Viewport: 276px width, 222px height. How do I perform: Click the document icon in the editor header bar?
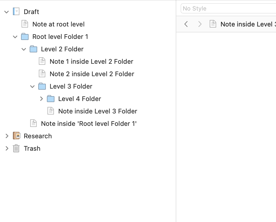point(213,24)
